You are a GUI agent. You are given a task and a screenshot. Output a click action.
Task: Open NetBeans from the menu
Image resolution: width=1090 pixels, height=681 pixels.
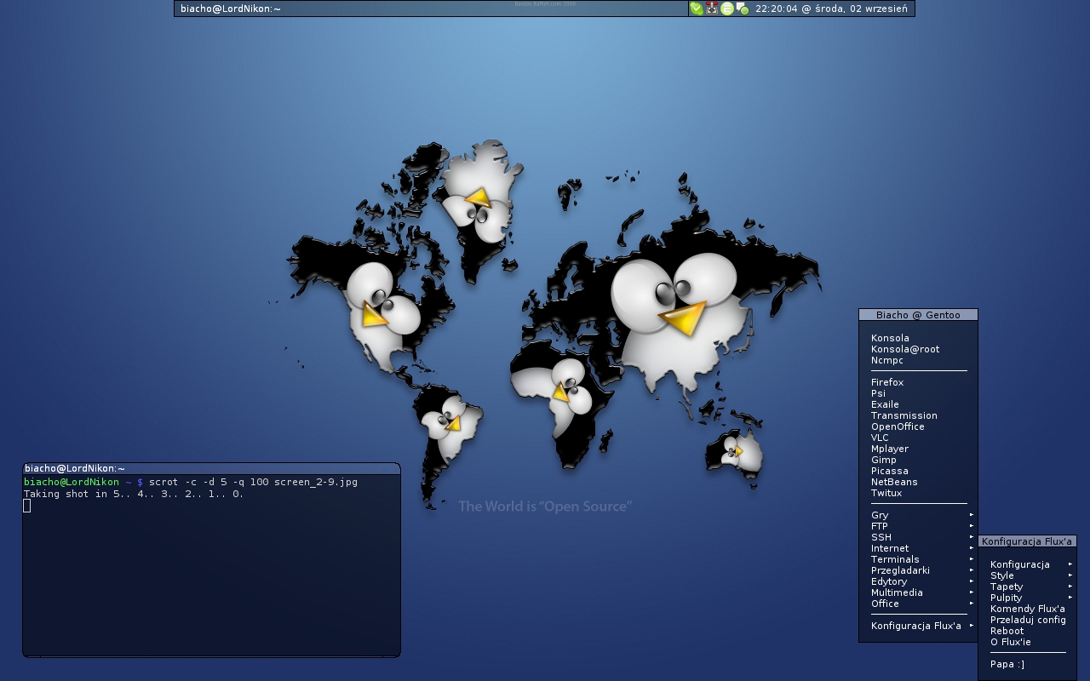pos(918,482)
